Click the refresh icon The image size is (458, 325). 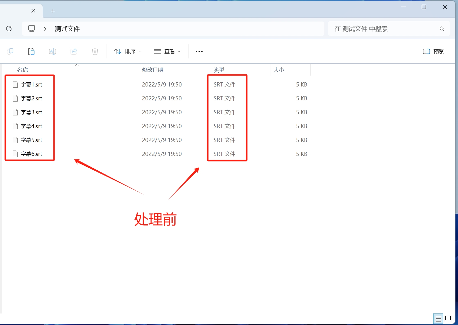pyautogui.click(x=9, y=29)
